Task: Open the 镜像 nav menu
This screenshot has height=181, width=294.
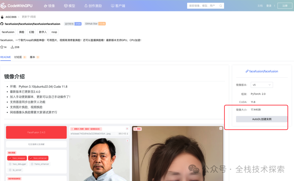Action: click(49, 6)
